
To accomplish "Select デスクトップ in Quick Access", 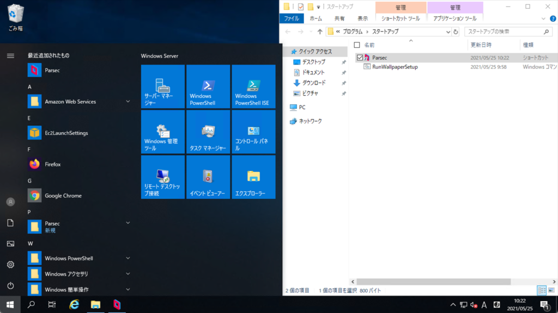I will point(313,62).
